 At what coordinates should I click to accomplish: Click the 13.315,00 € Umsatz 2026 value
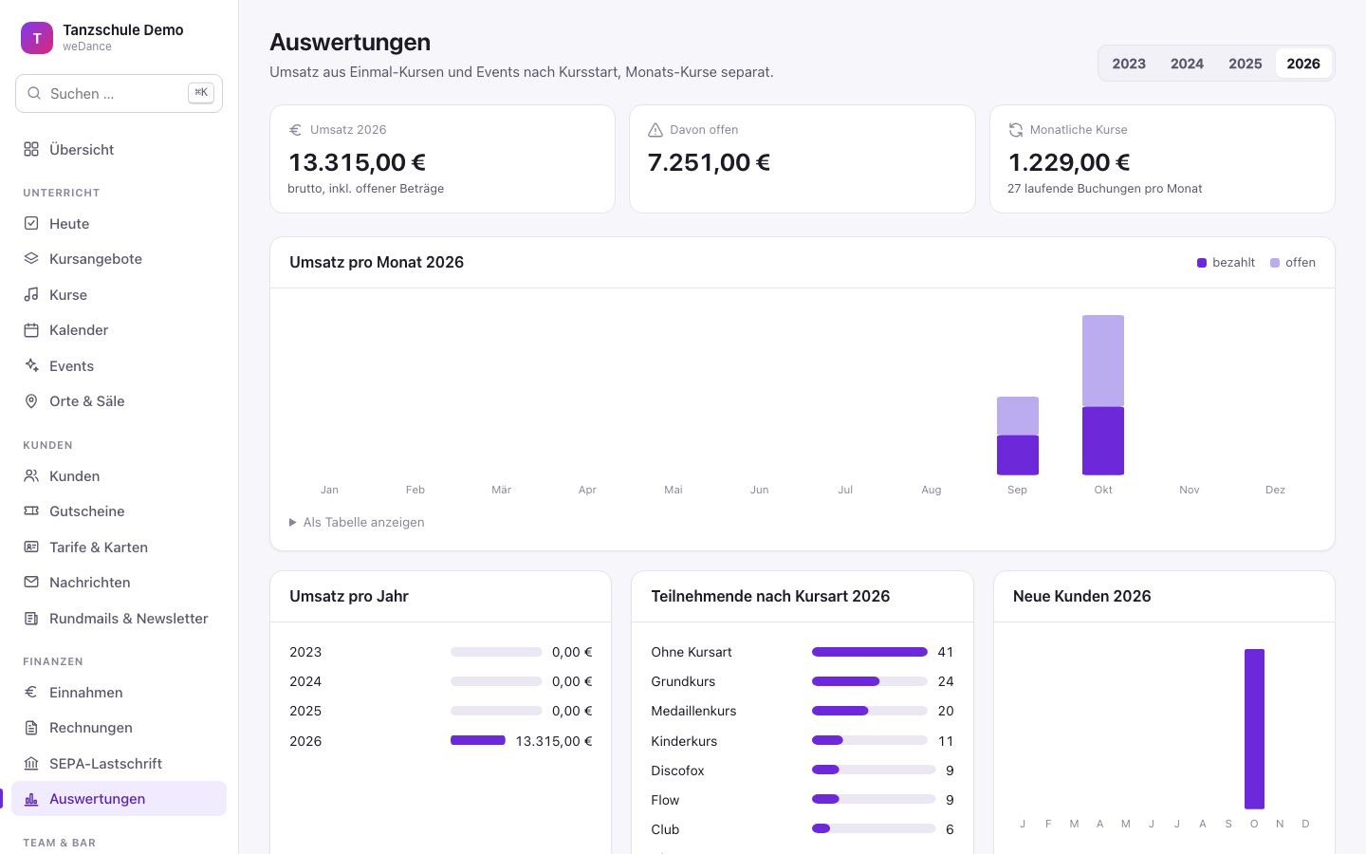coord(358,162)
